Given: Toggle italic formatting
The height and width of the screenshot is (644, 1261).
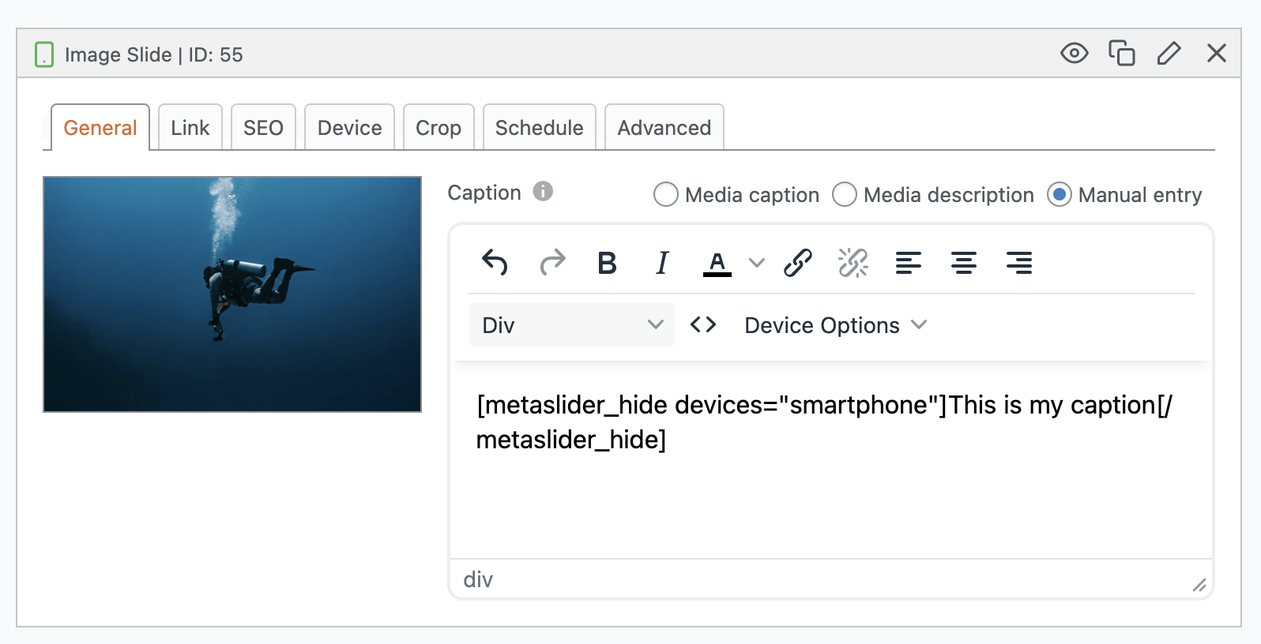Looking at the screenshot, I should tap(662, 262).
